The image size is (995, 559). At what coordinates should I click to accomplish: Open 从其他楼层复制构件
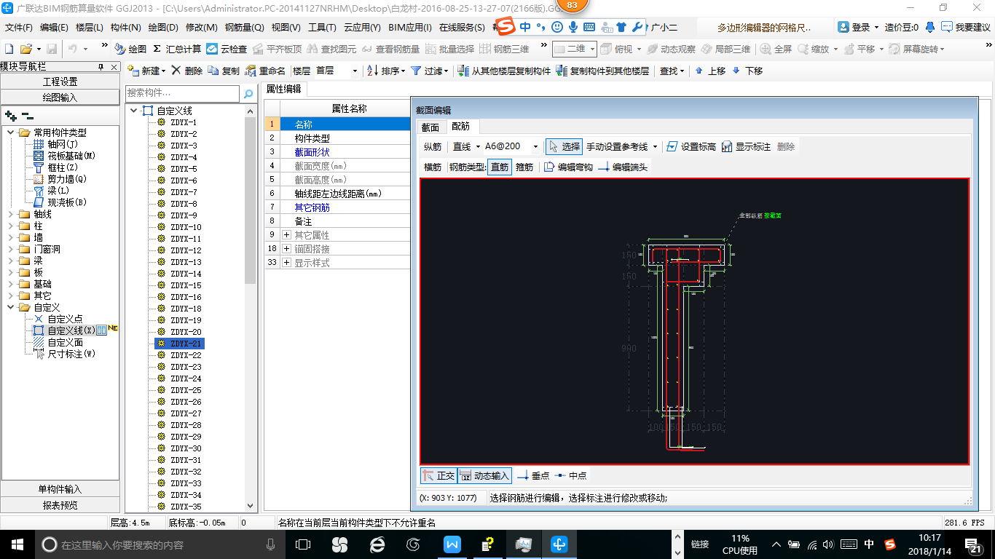pyautogui.click(x=504, y=71)
